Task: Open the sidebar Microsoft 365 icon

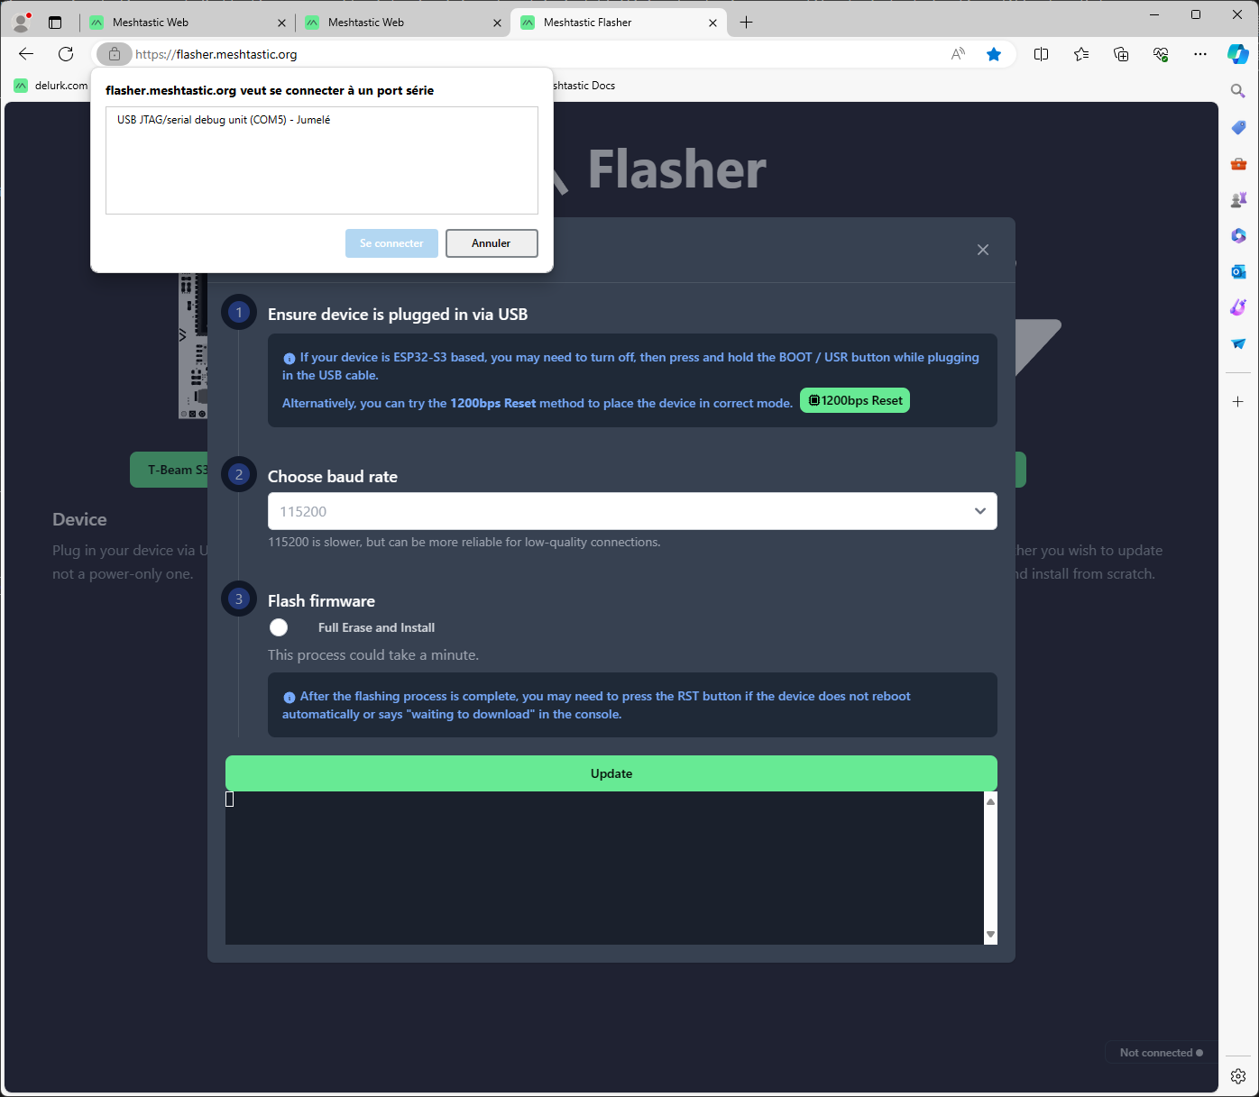Action: point(1238,235)
